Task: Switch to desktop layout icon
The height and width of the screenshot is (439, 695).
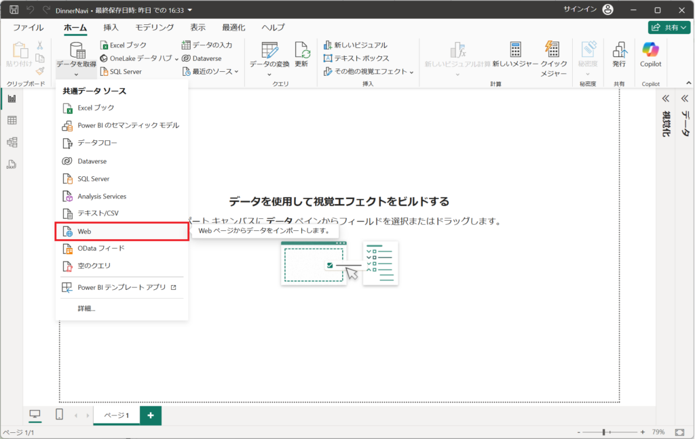Action: click(35, 415)
